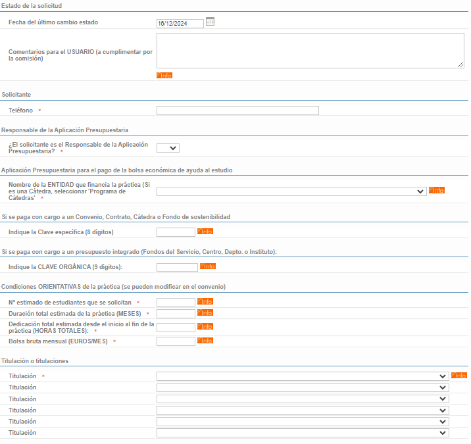
Task: Select the second Titulación dropdown
Action: (303, 387)
